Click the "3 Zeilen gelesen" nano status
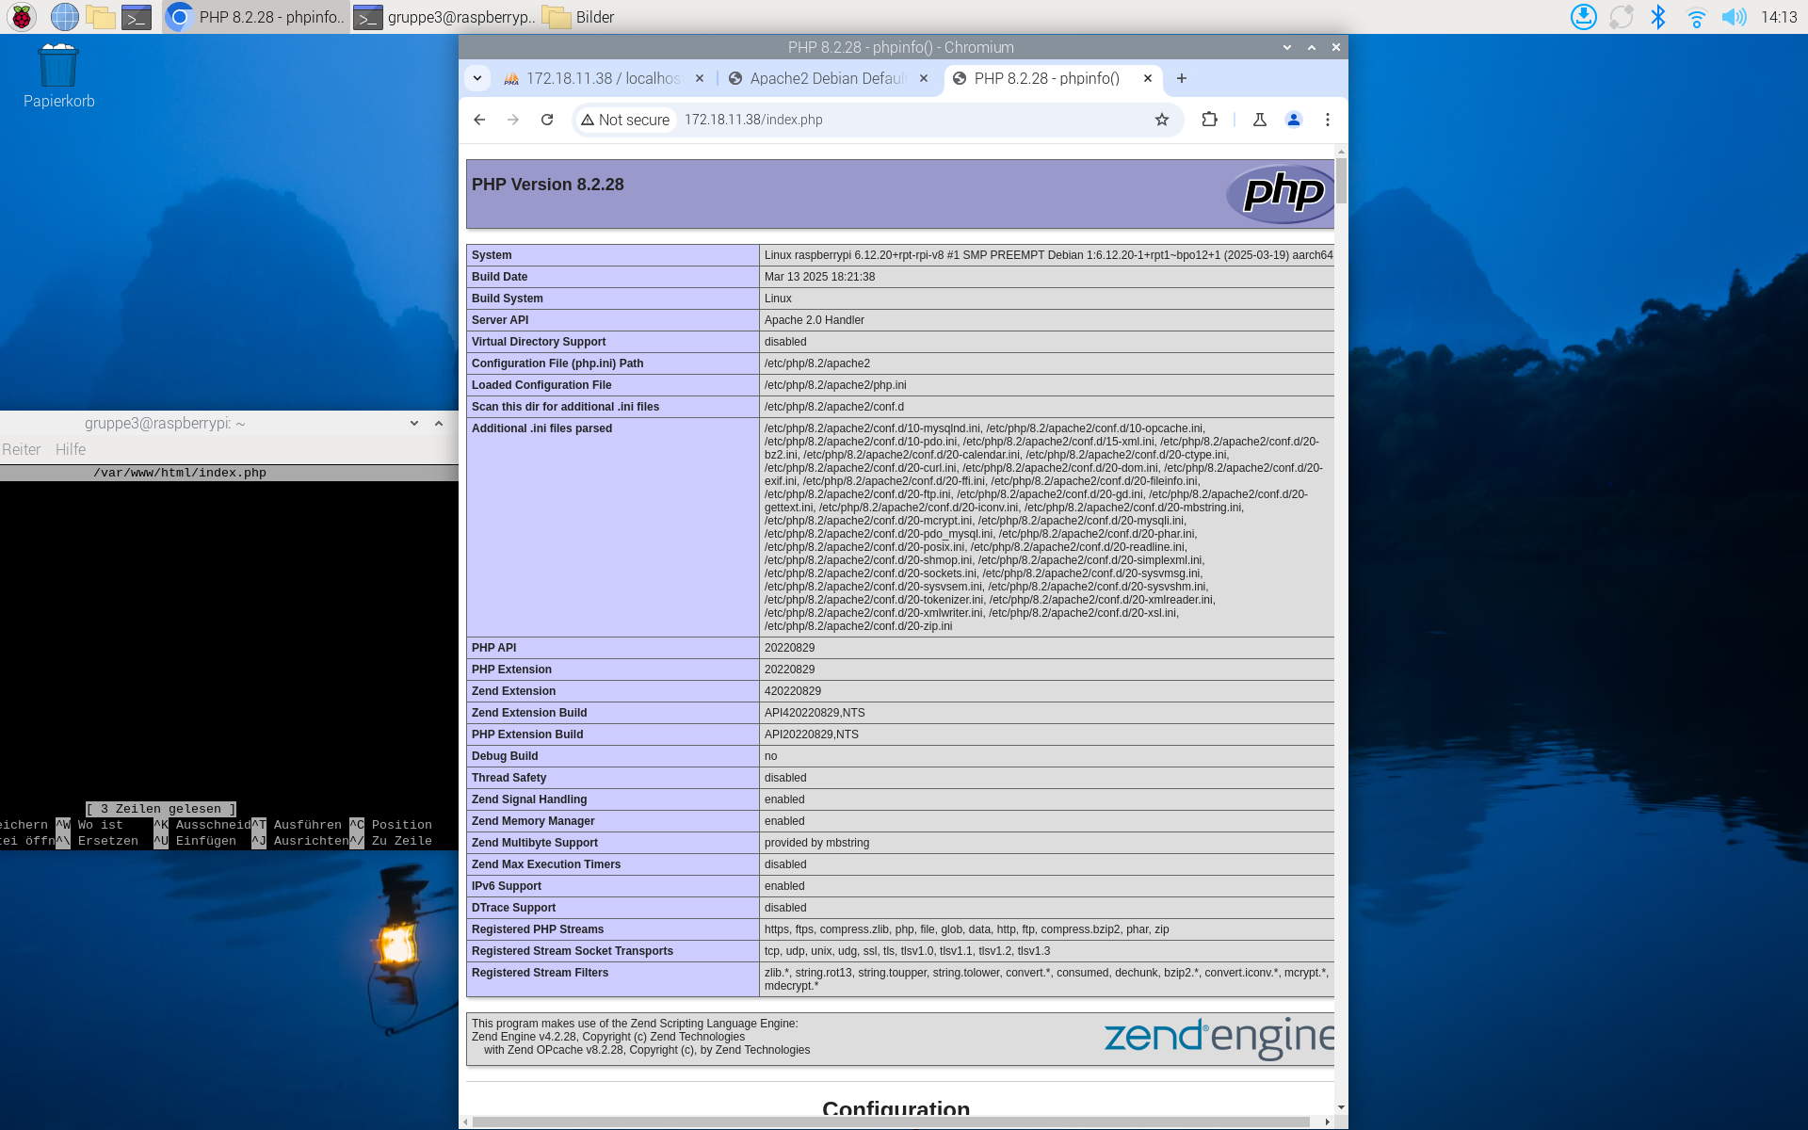 coord(161,809)
